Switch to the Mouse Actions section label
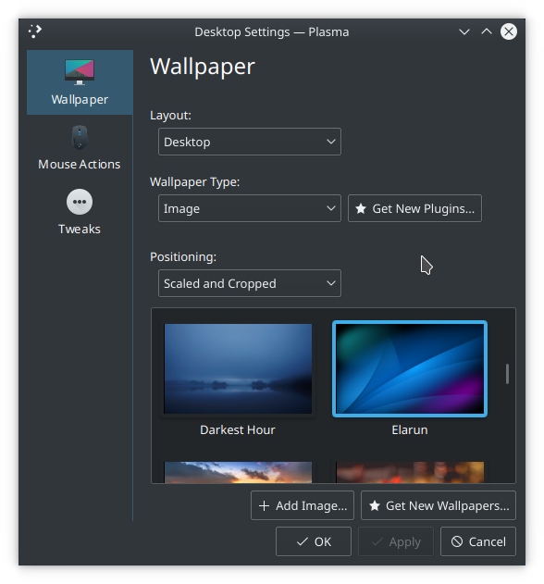Viewport: 544px width, 584px height. click(80, 164)
